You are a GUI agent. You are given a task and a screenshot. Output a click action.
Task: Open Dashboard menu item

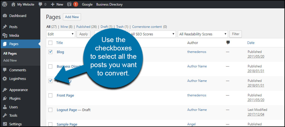(20, 16)
